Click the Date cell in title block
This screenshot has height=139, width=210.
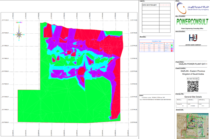pyautogui.click(x=193, y=105)
